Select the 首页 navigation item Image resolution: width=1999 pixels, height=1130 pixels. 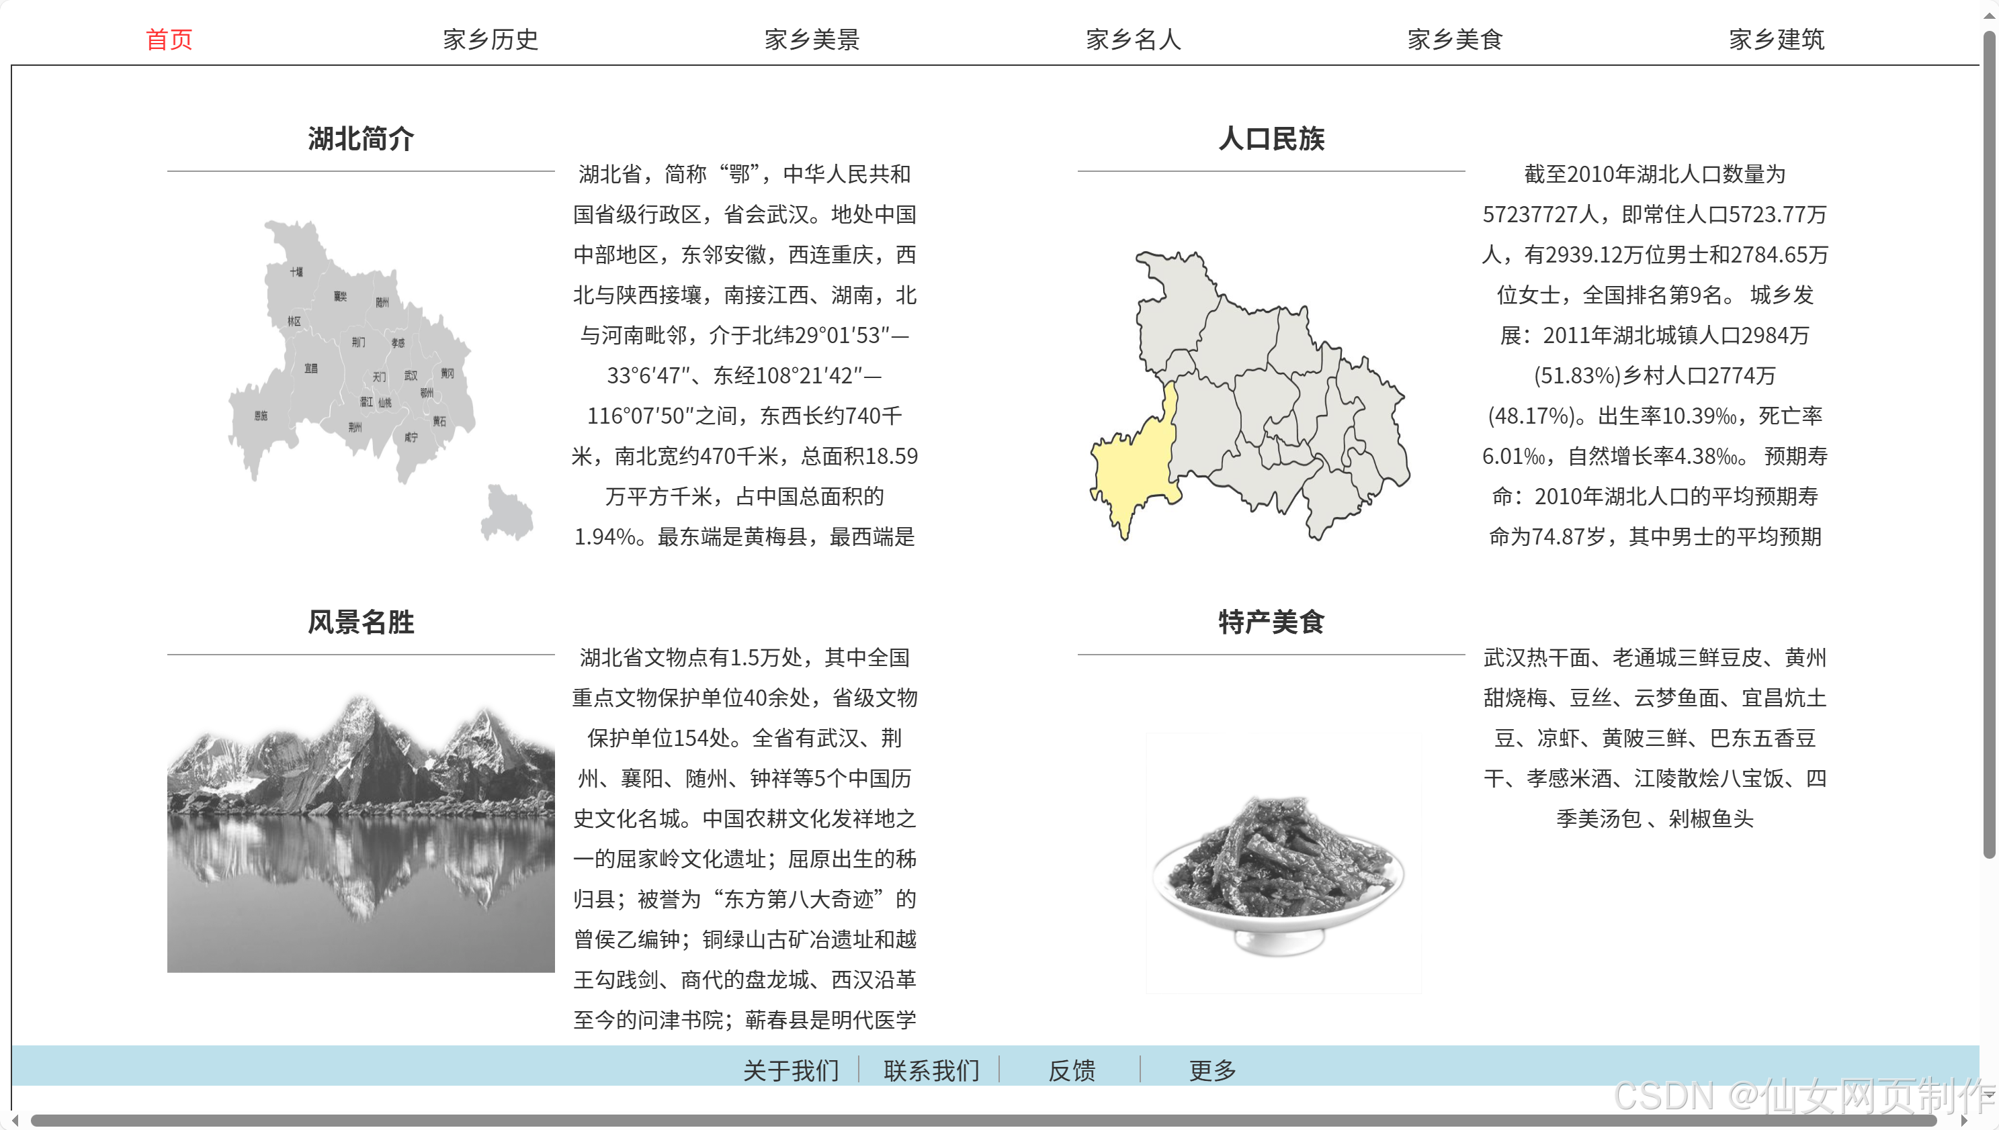(169, 38)
